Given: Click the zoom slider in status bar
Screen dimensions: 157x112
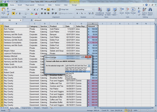Looking at the screenshot, I should (x=147, y=110).
